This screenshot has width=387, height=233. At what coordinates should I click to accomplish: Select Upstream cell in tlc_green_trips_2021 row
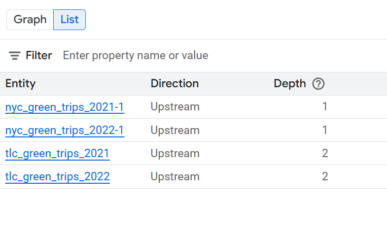(x=175, y=154)
